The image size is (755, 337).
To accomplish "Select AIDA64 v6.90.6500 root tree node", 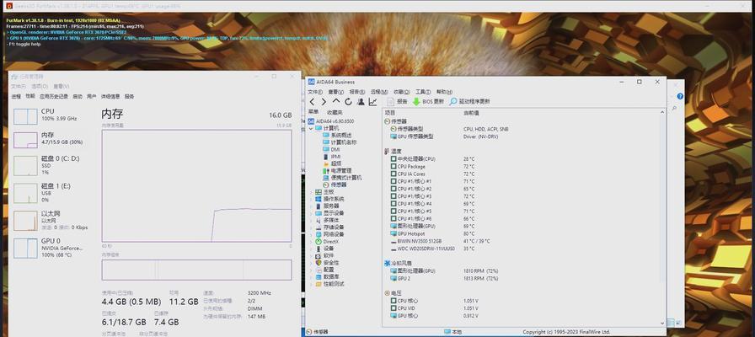I will point(331,121).
